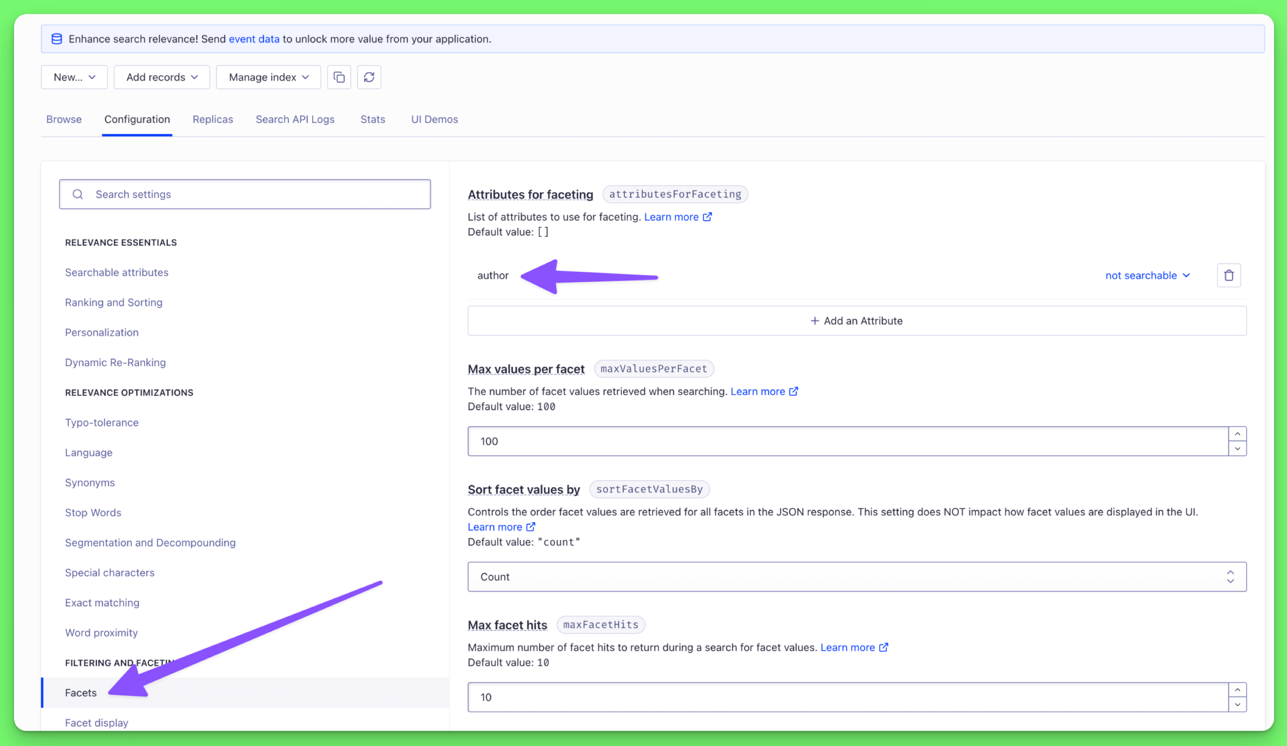Click the Max values per facet input
Screen dimensions: 1287x746
(848, 442)
